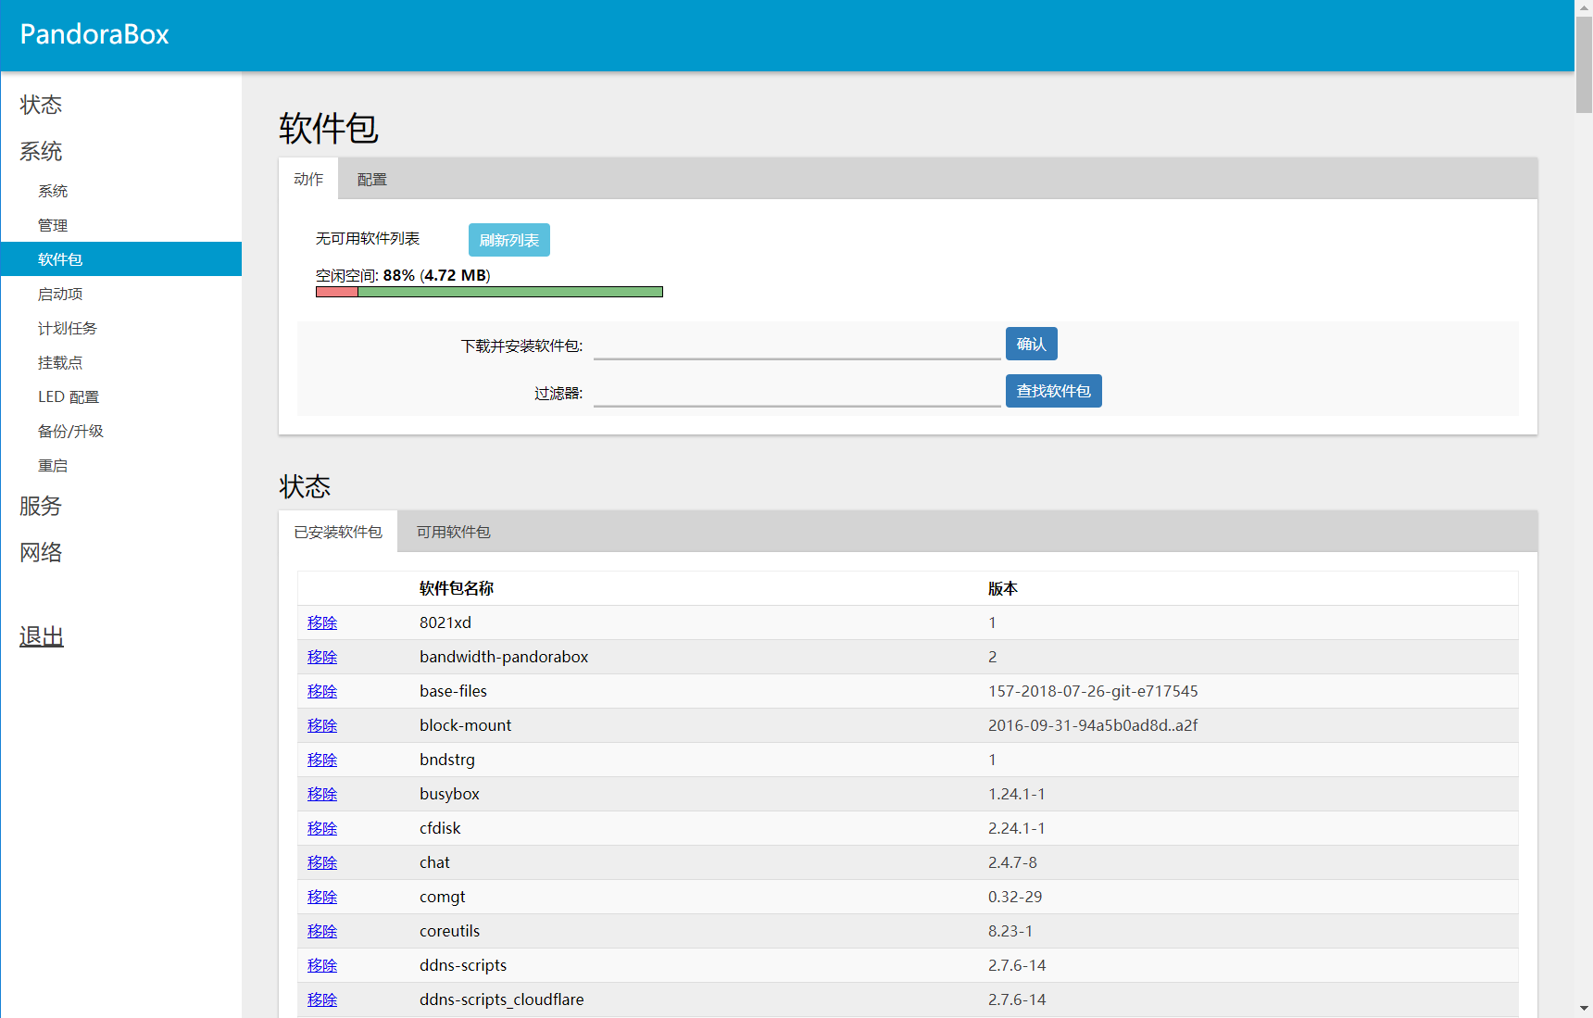Screen dimensions: 1593x1018
Task: Go to 计划任务 in the sidebar
Action: [x=67, y=328]
